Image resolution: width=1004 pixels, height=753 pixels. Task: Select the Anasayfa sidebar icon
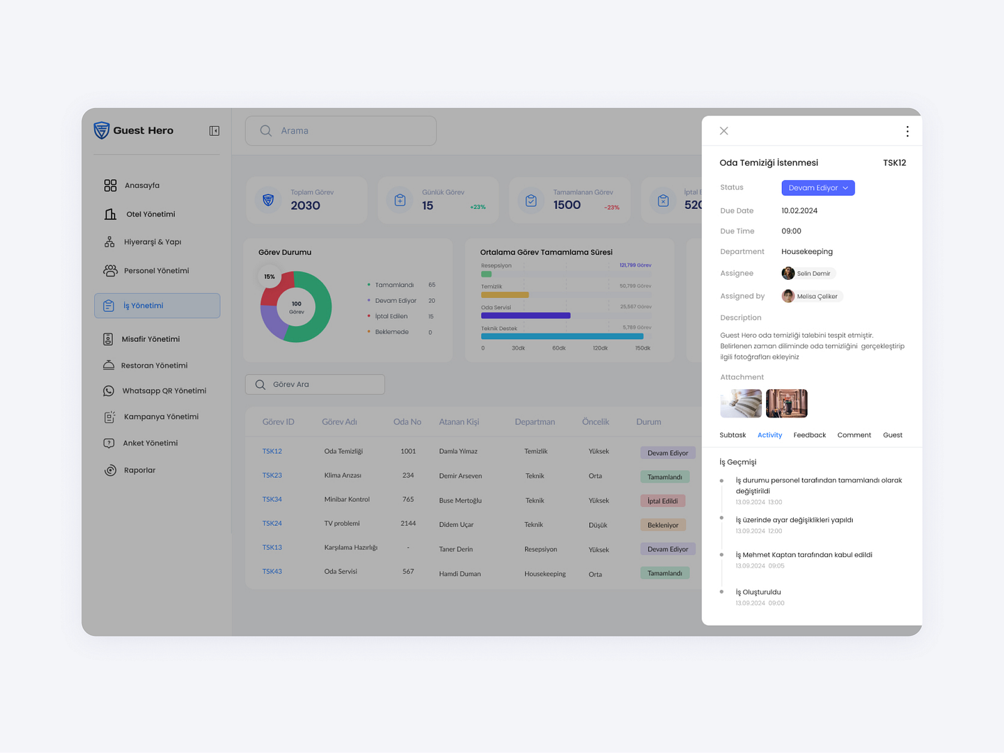tap(110, 185)
